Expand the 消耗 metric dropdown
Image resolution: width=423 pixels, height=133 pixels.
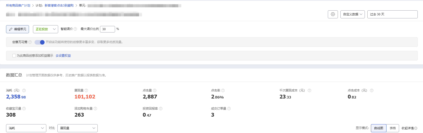(x=26, y=128)
